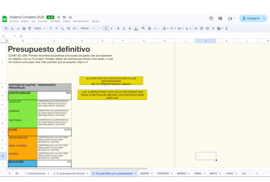Screen dimensions: 270x182
Task: Toggle italic formatting
Action: [x=124, y=29]
